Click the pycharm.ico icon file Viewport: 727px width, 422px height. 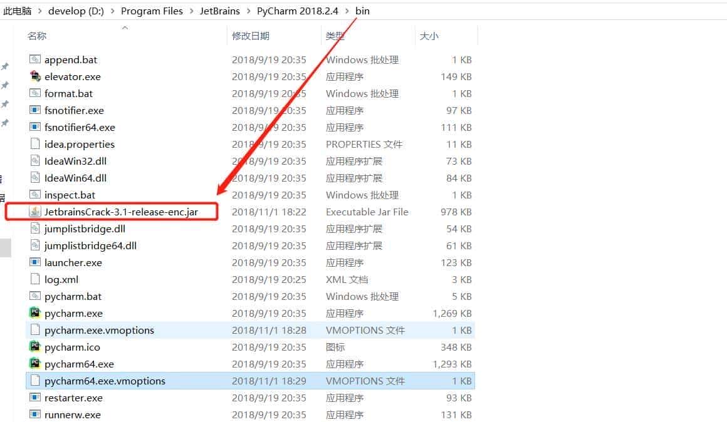(x=35, y=347)
